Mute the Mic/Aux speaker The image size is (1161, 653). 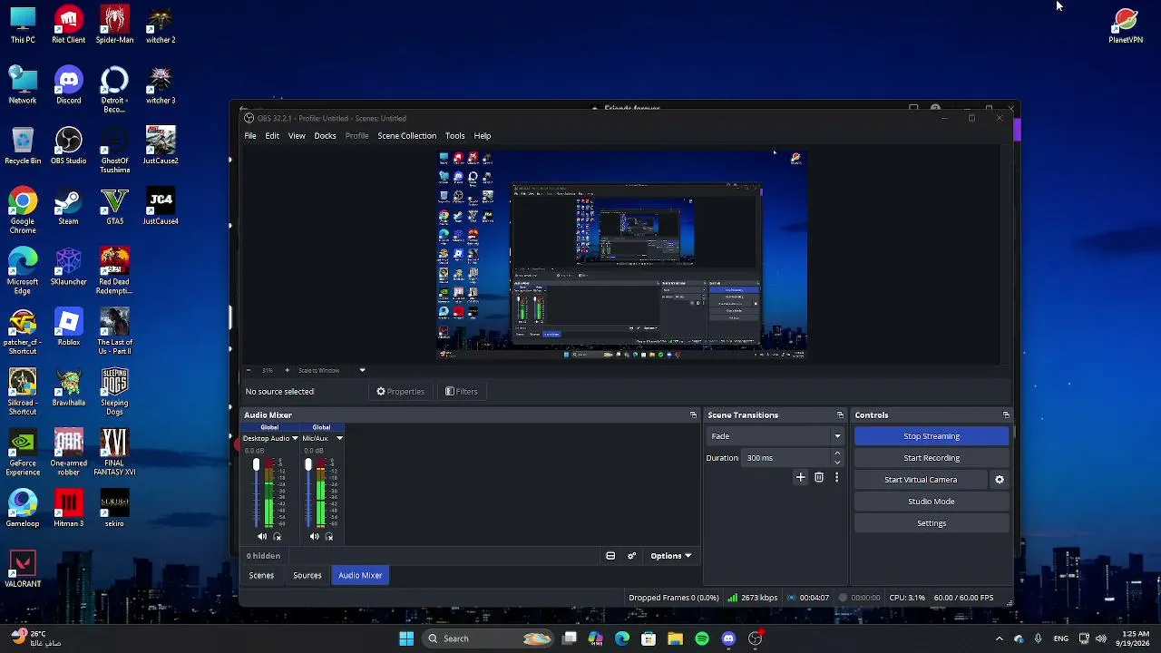(314, 537)
